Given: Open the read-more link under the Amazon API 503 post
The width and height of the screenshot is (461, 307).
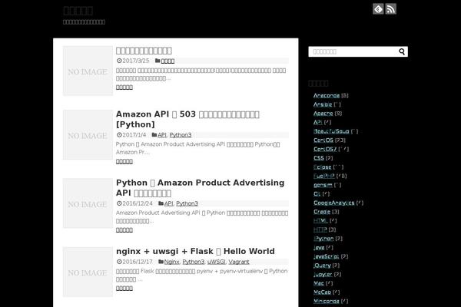Looking at the screenshot, I should tap(124, 161).
